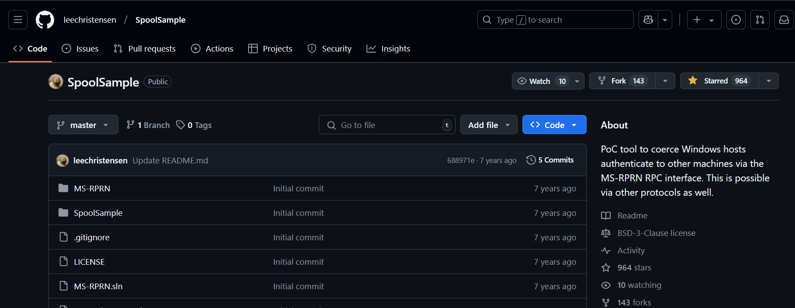Click the GitHub logo homepage icon
This screenshot has width=795, height=308.
coord(45,20)
